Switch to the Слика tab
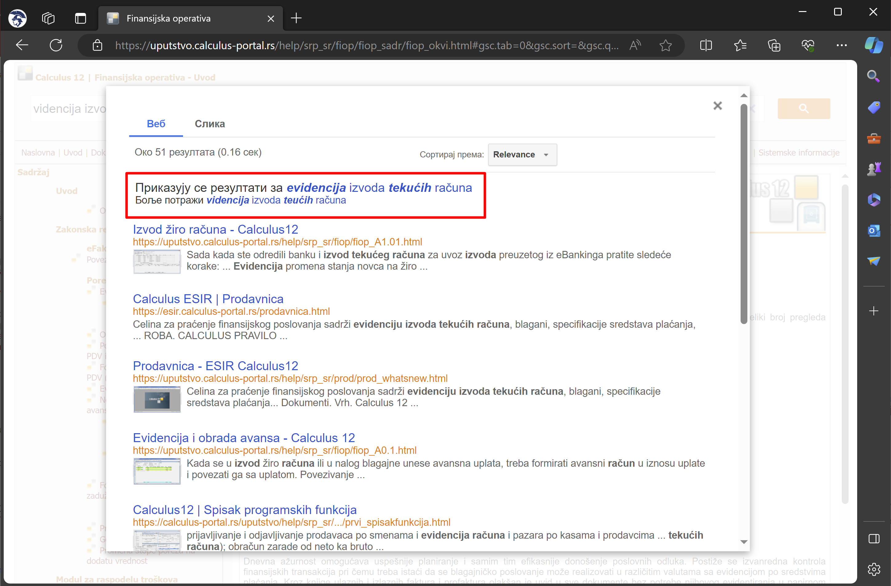The width and height of the screenshot is (891, 586). tap(210, 124)
